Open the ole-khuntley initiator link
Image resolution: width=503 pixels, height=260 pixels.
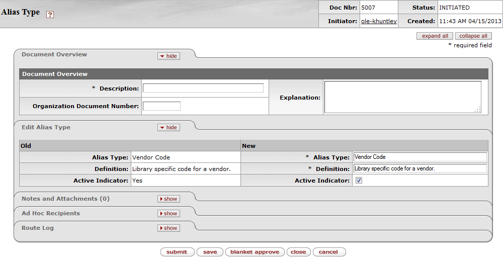pyautogui.click(x=379, y=21)
